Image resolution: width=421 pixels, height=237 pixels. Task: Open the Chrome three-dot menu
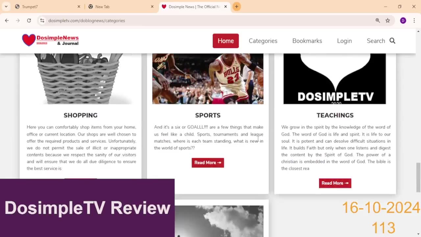[x=414, y=20]
